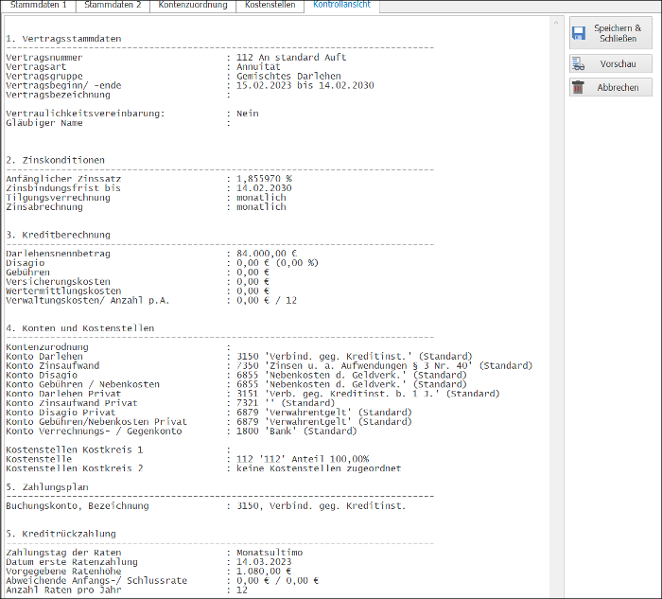The image size is (662, 599).
Task: Click the value 'Gemischtes Darlehen'
Action: 288,76
